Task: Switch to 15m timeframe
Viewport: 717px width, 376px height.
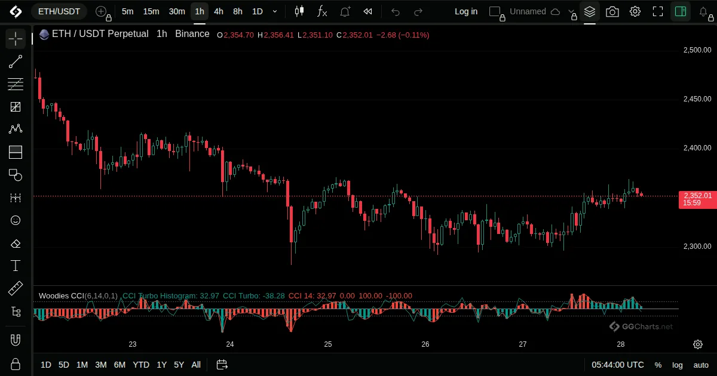Action: pyautogui.click(x=151, y=11)
